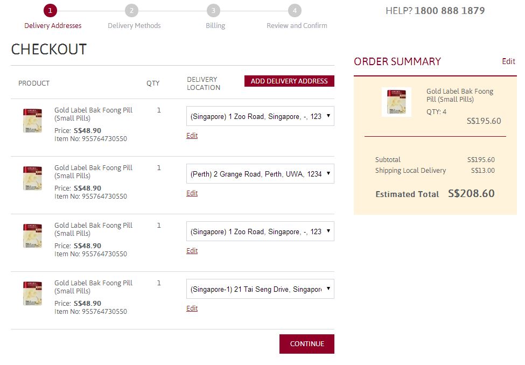Go to Billing step label

[215, 25]
